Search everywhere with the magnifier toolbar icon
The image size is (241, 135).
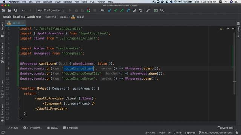[x=162, y=10]
